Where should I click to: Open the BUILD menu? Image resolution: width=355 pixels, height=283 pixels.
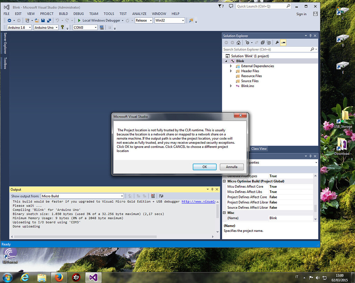(63, 14)
